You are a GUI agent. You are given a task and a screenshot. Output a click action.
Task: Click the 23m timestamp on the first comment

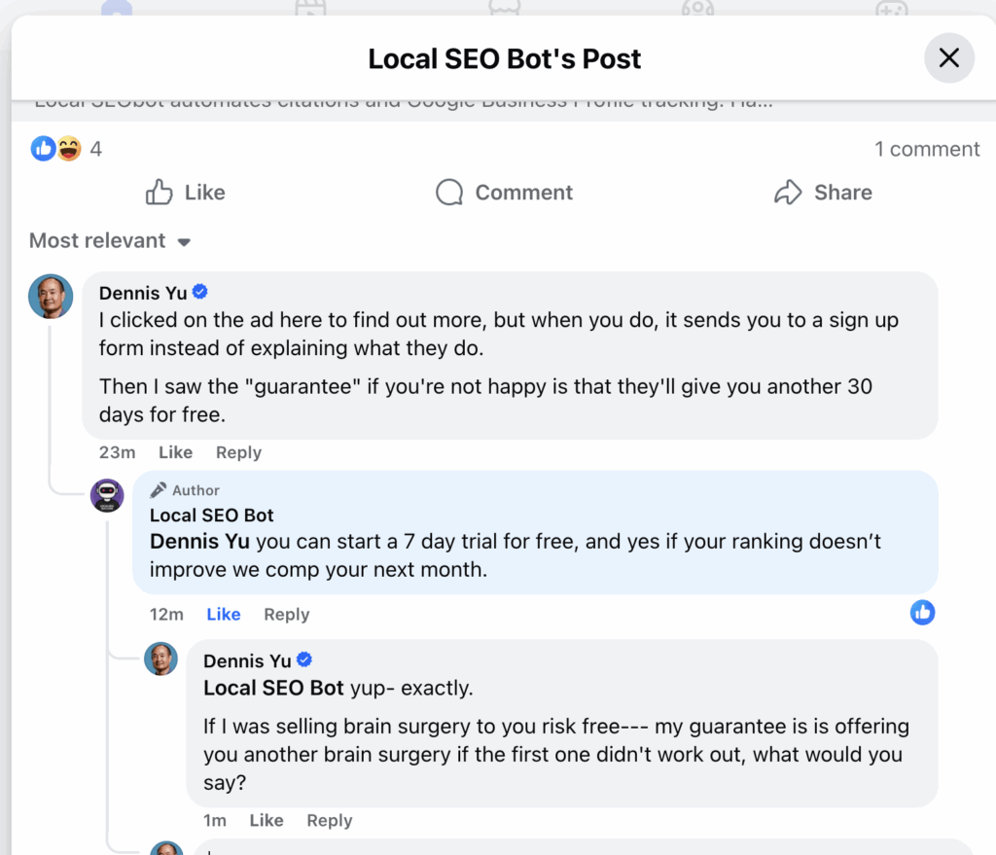coord(117,452)
